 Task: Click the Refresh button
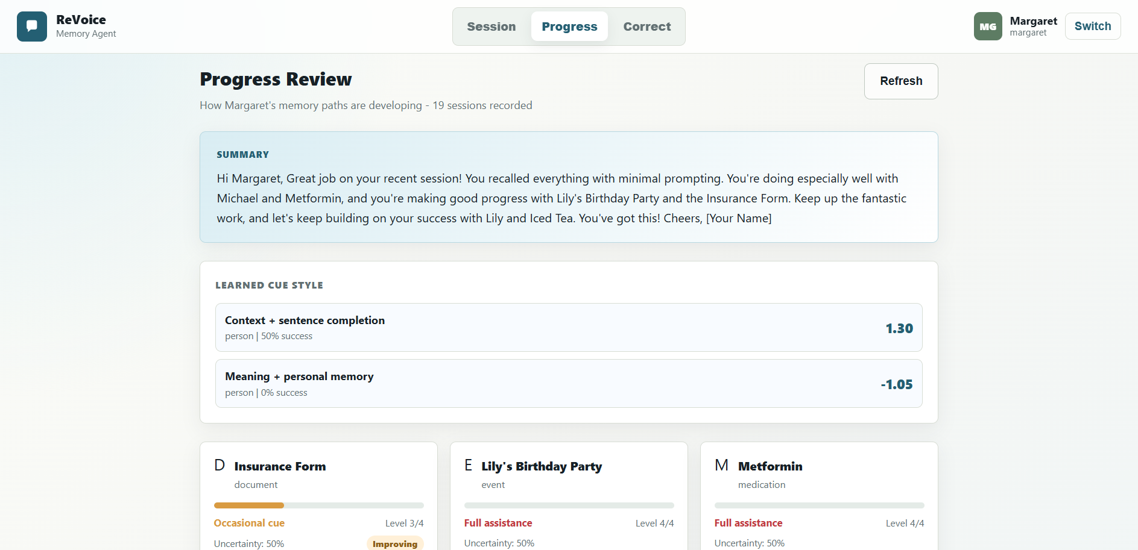tap(901, 81)
